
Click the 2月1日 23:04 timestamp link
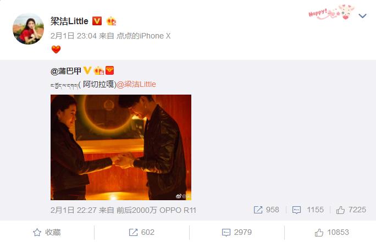[73, 36]
